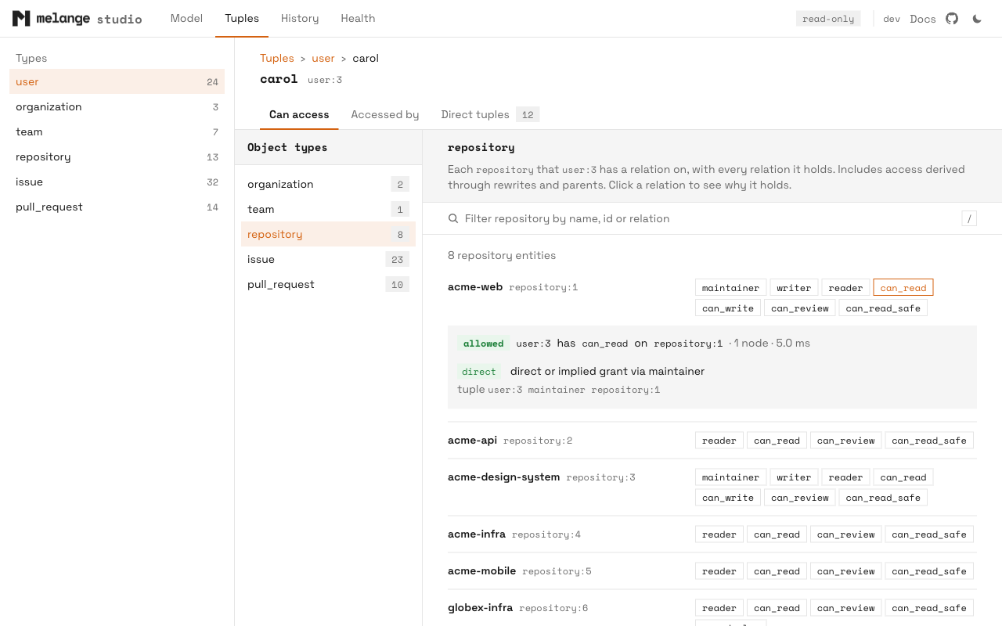Click the search magnifier icon in the filter bar
The width and height of the screenshot is (1002, 626).
click(453, 218)
